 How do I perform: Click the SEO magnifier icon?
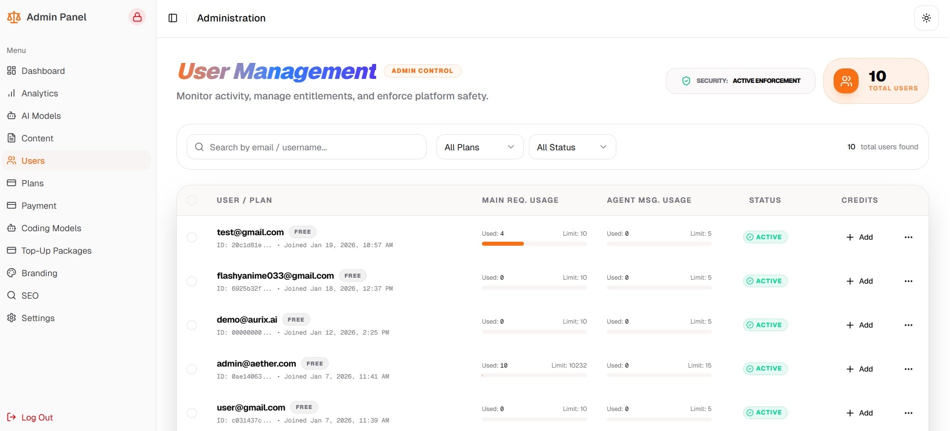pyautogui.click(x=11, y=295)
